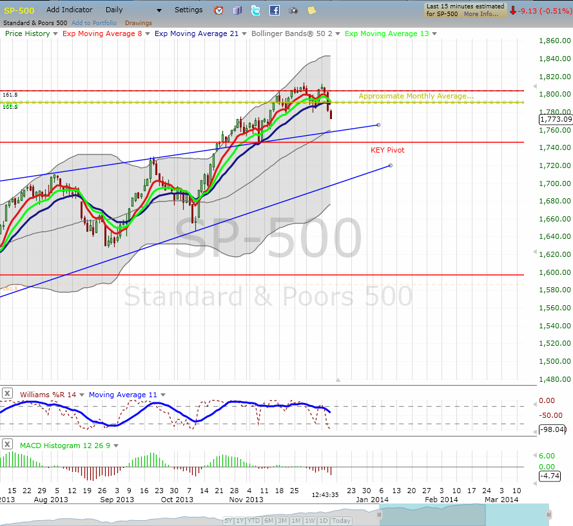Click the Bollinger Bands 50 2 label

pos(292,33)
